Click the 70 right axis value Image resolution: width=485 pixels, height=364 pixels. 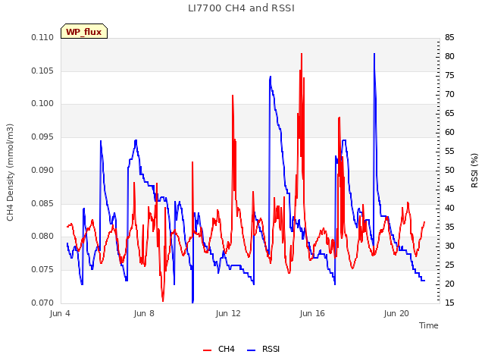[449, 94]
